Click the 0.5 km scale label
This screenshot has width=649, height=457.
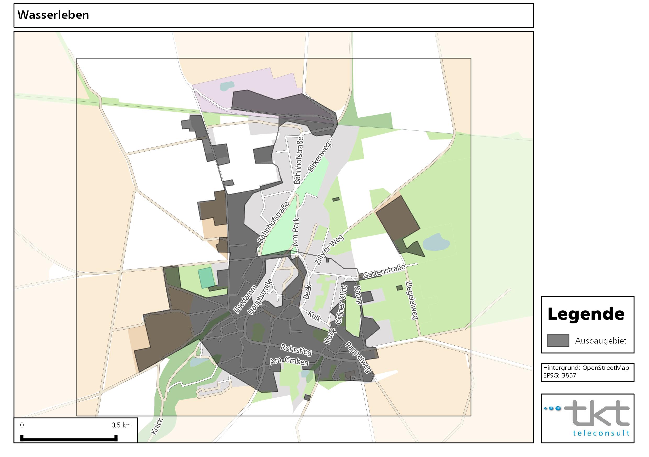121,425
